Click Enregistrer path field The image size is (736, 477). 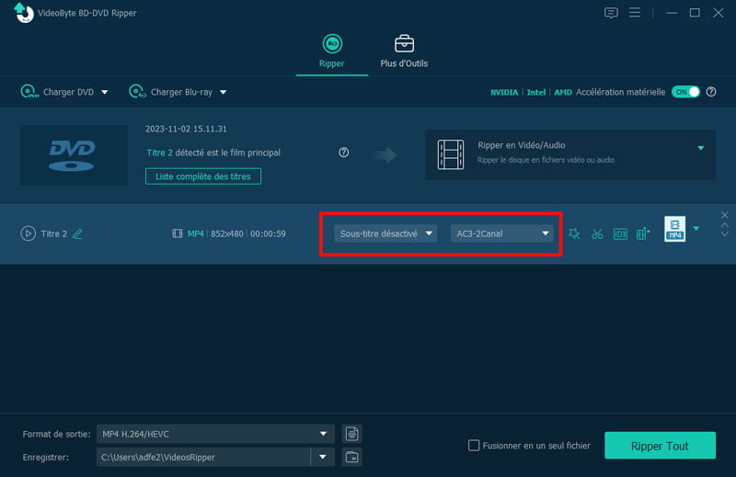(203, 457)
